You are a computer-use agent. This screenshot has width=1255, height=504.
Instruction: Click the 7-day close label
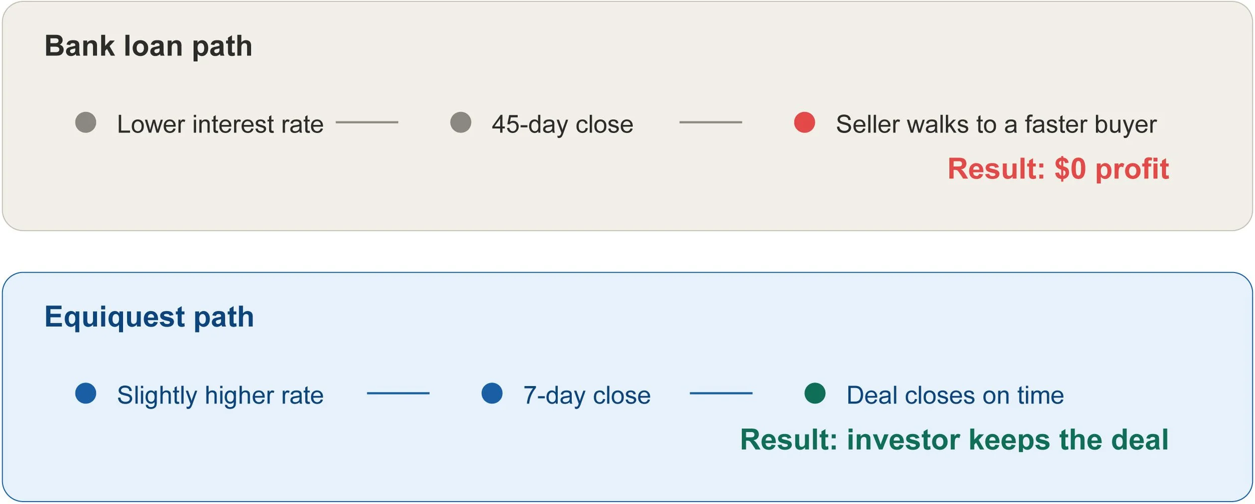click(587, 396)
